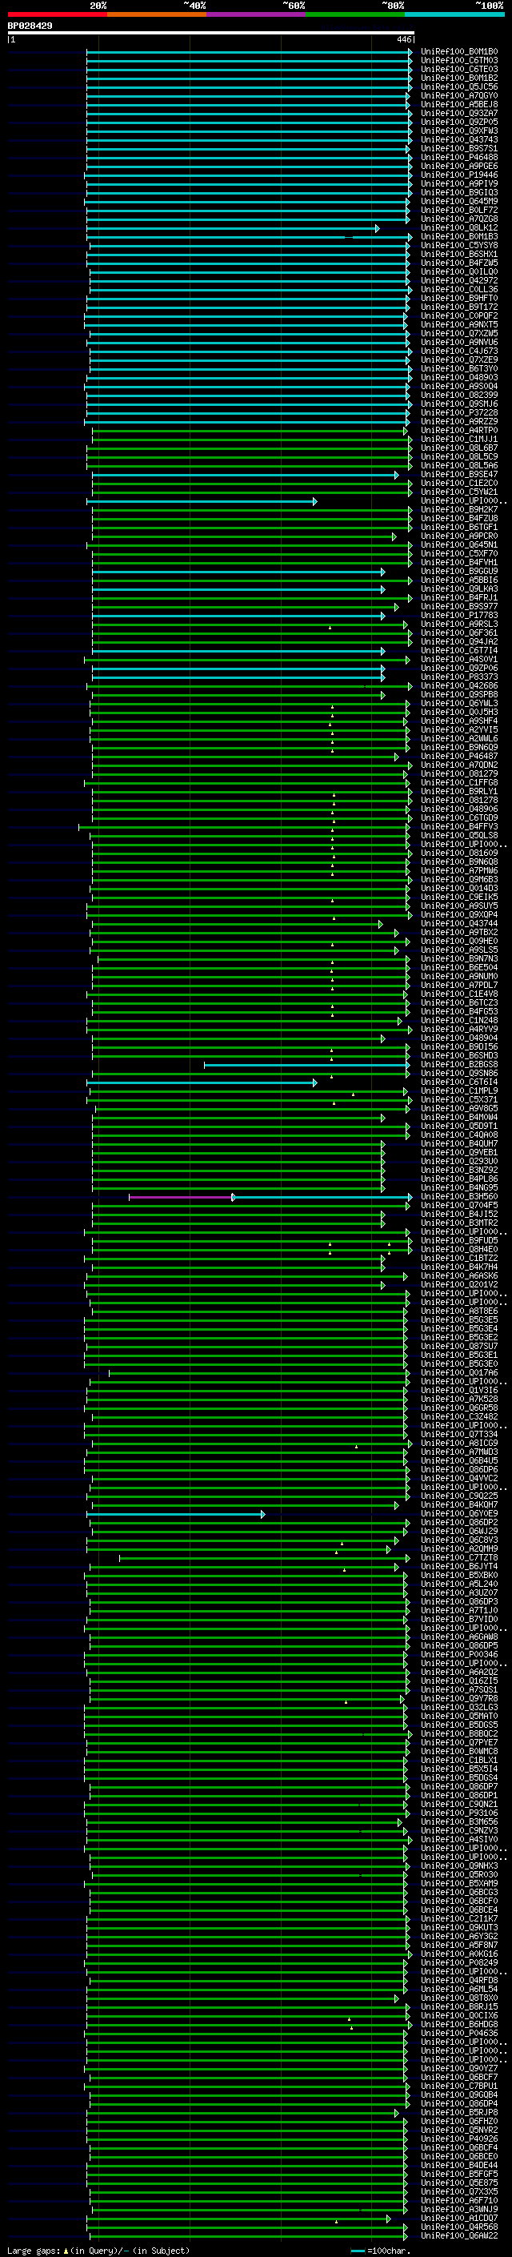Select hit UniRef100_Q7T334
This screenshot has height=2257, width=512.
click(458, 1434)
